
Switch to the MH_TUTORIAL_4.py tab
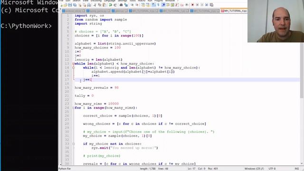pyautogui.click(x=234, y=11)
